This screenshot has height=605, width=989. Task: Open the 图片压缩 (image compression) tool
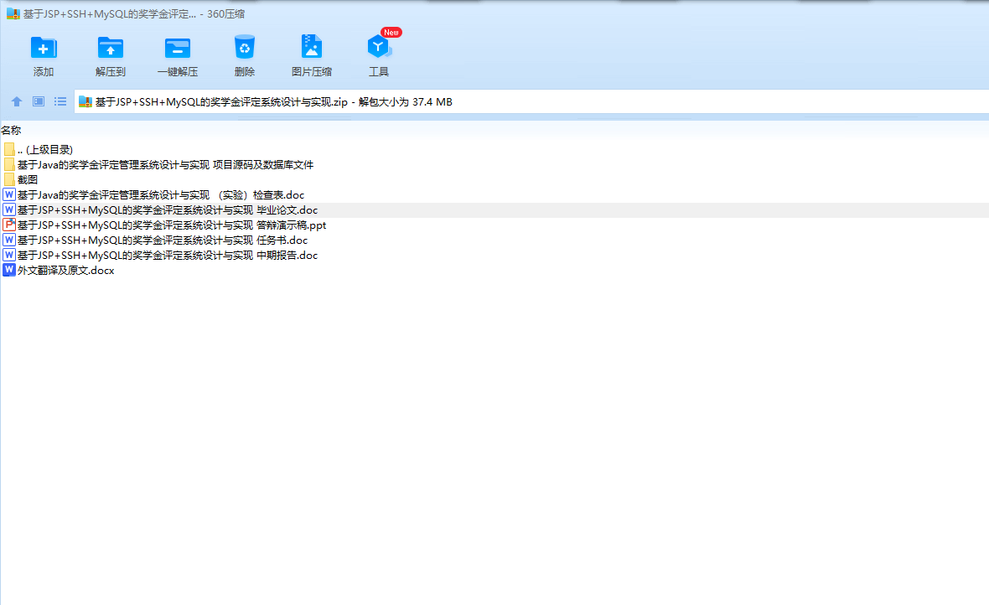click(x=312, y=47)
